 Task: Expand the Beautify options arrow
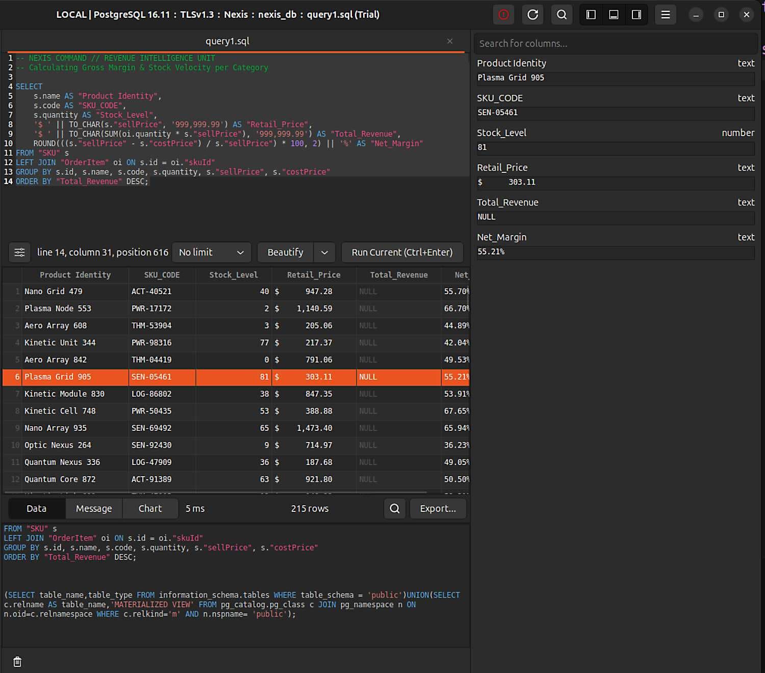coord(324,252)
